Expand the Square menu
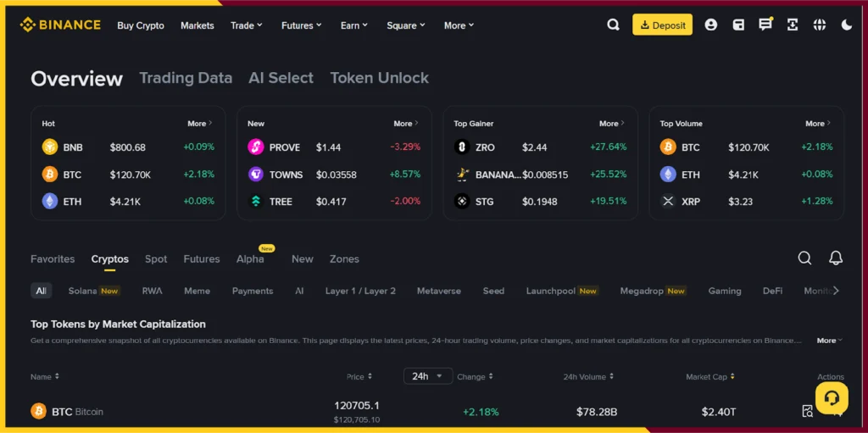The height and width of the screenshot is (433, 868). tap(406, 25)
